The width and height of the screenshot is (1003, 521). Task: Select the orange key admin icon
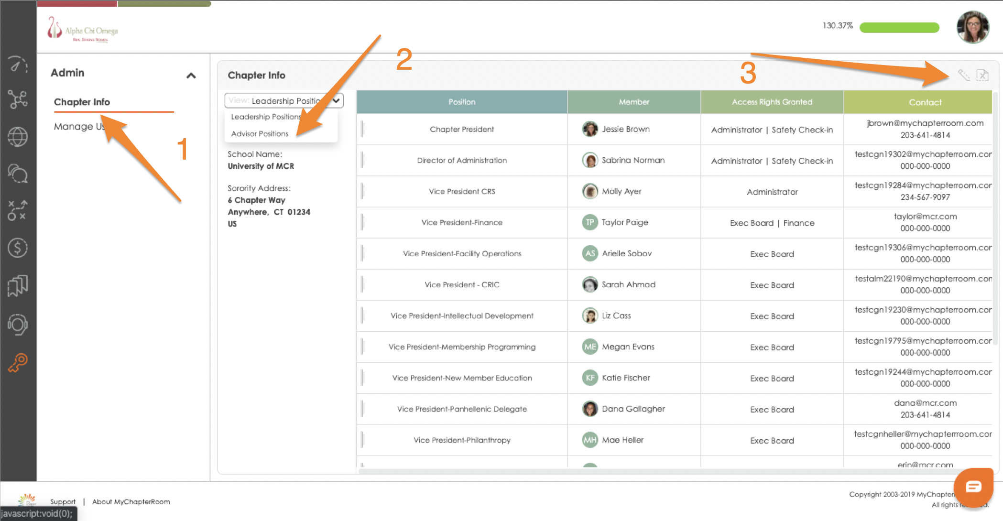tap(18, 363)
